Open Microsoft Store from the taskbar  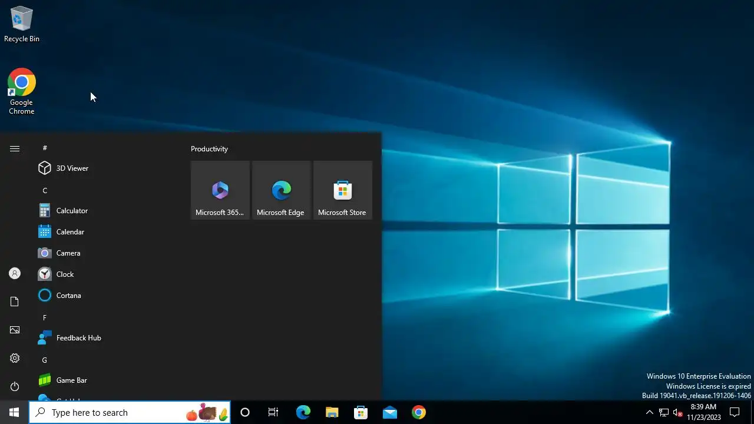pos(361,412)
